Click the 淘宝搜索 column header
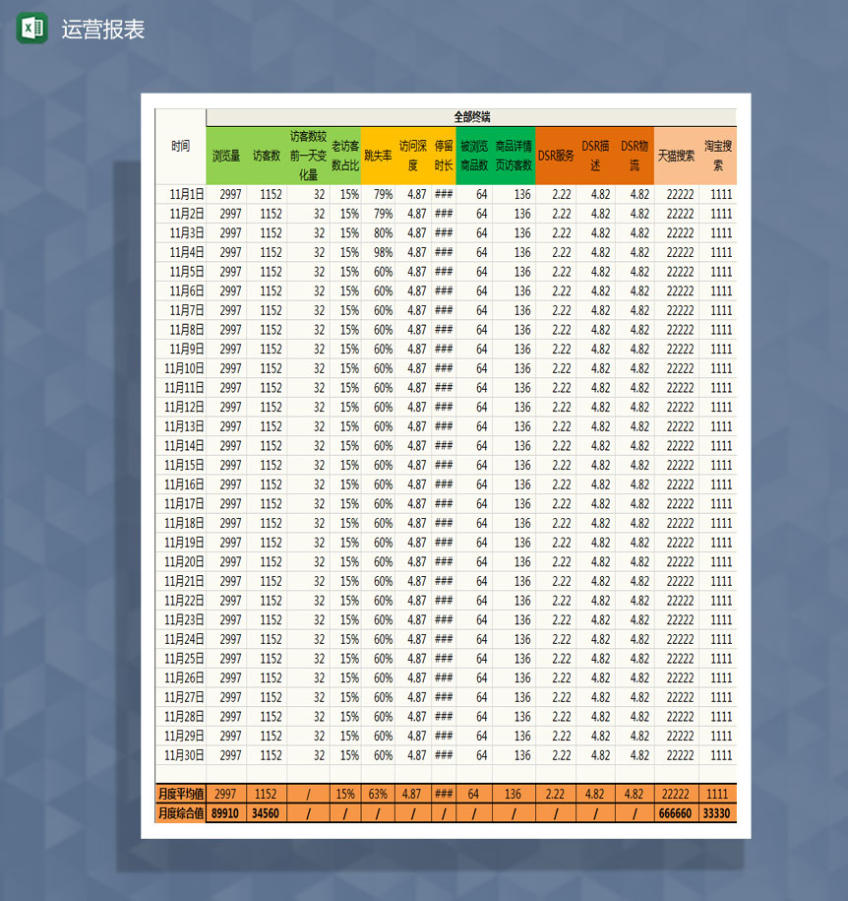Screen dimensions: 848x901 [719, 156]
